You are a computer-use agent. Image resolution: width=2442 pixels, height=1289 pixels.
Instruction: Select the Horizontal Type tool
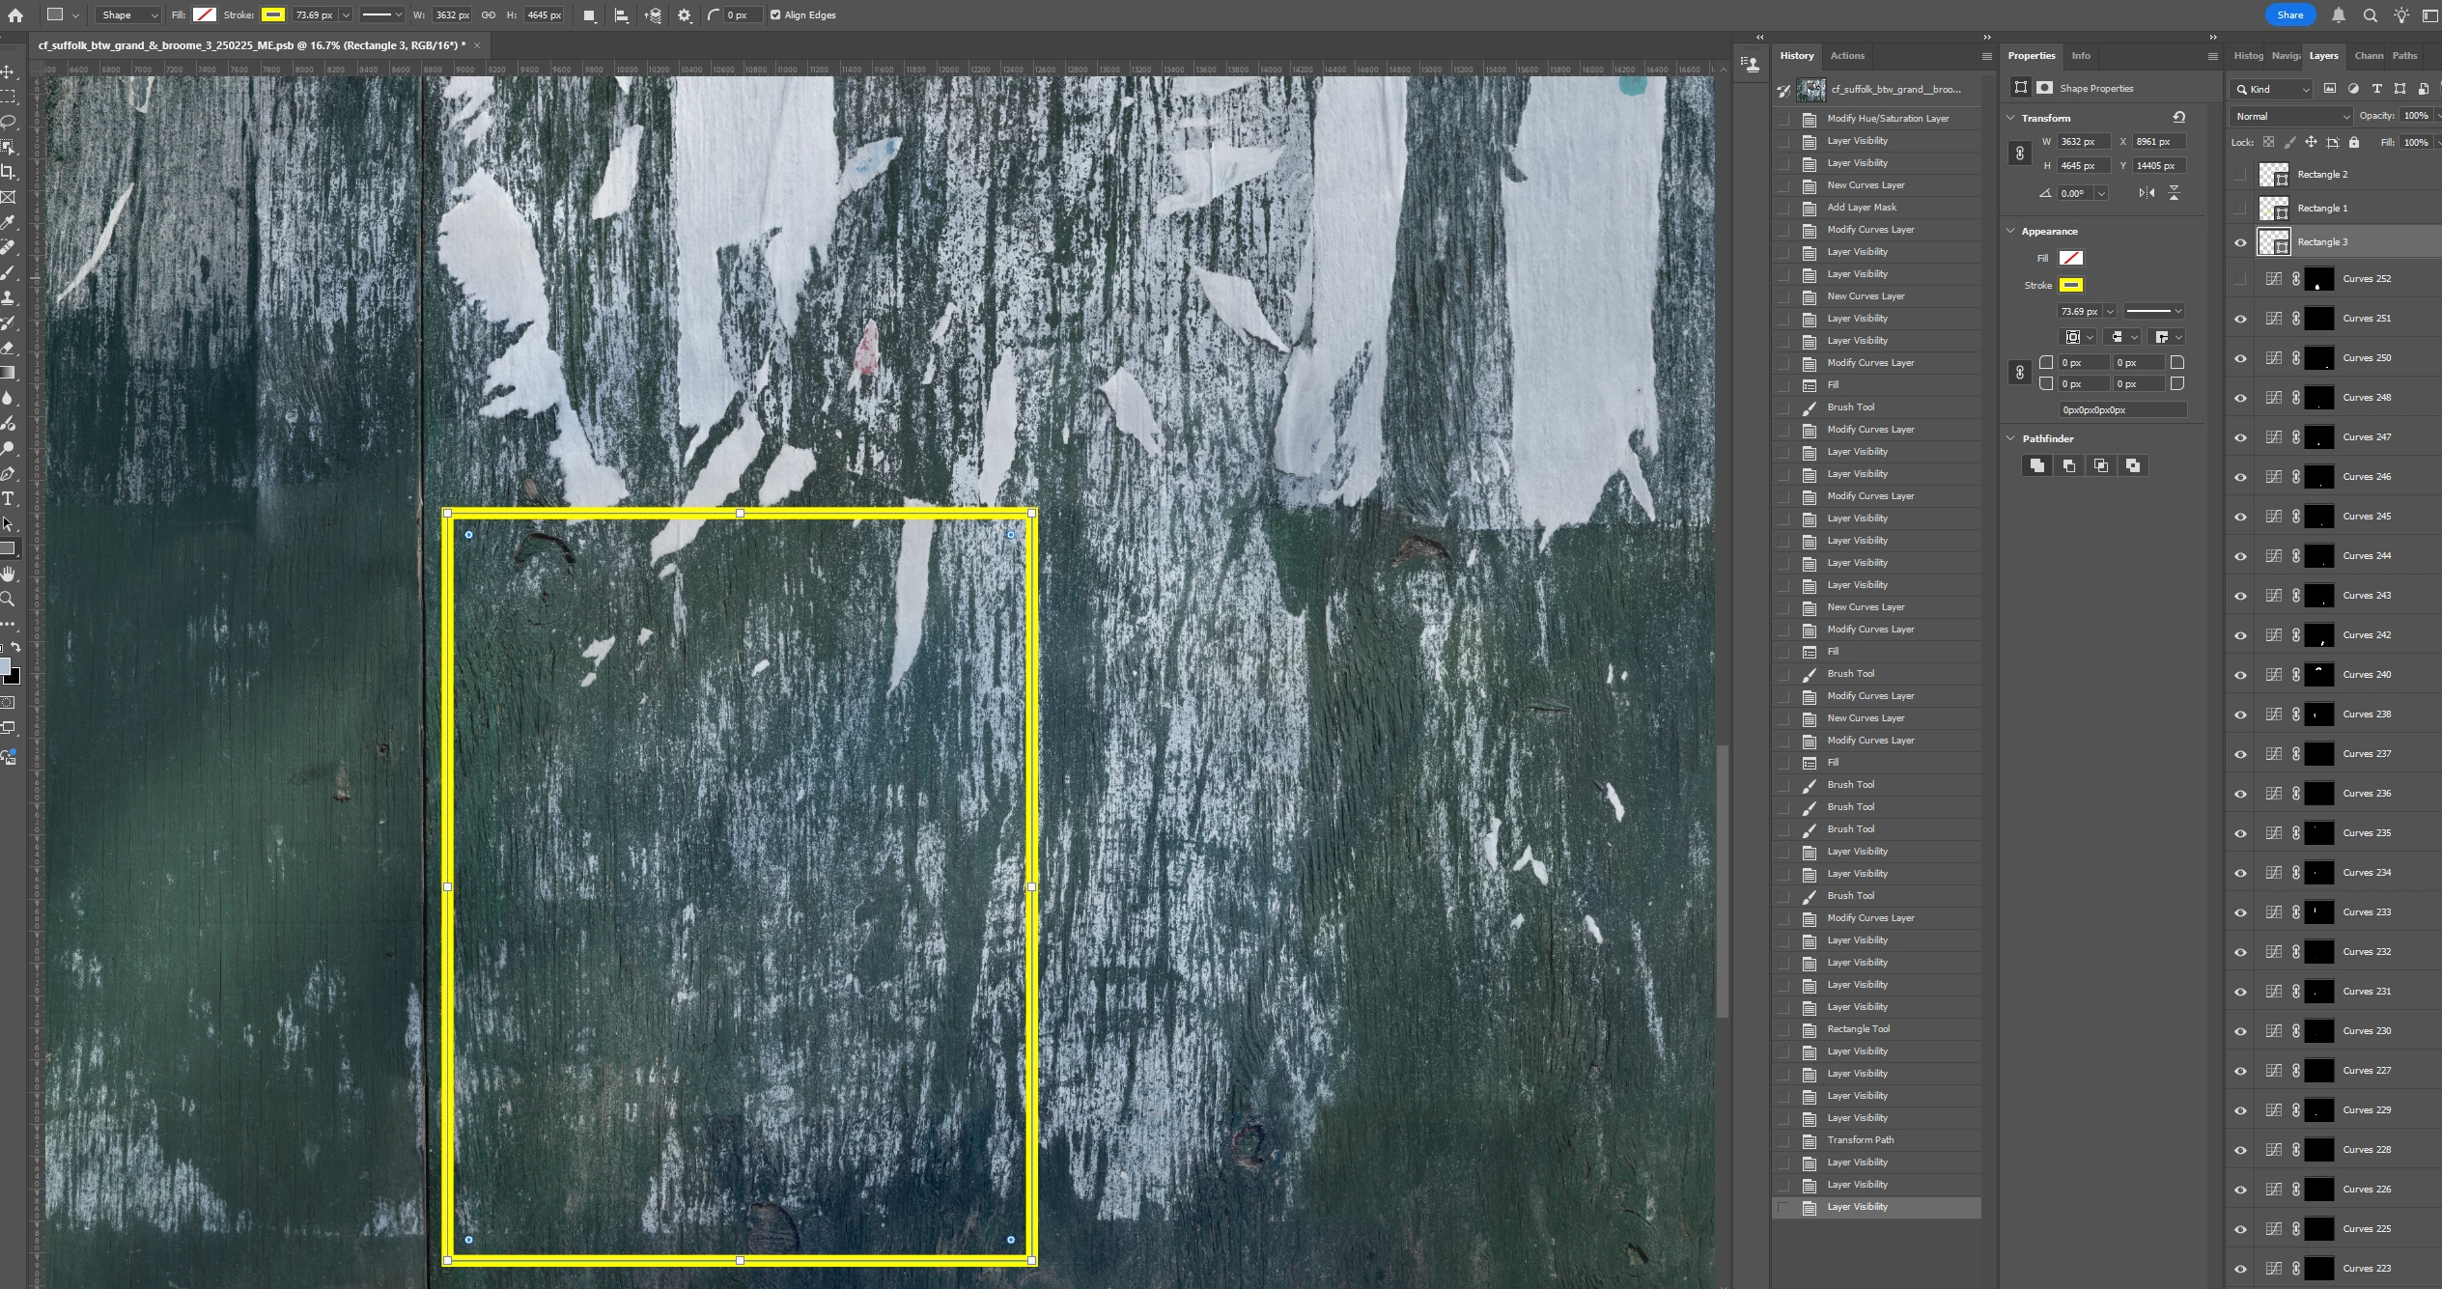pyautogui.click(x=8, y=498)
